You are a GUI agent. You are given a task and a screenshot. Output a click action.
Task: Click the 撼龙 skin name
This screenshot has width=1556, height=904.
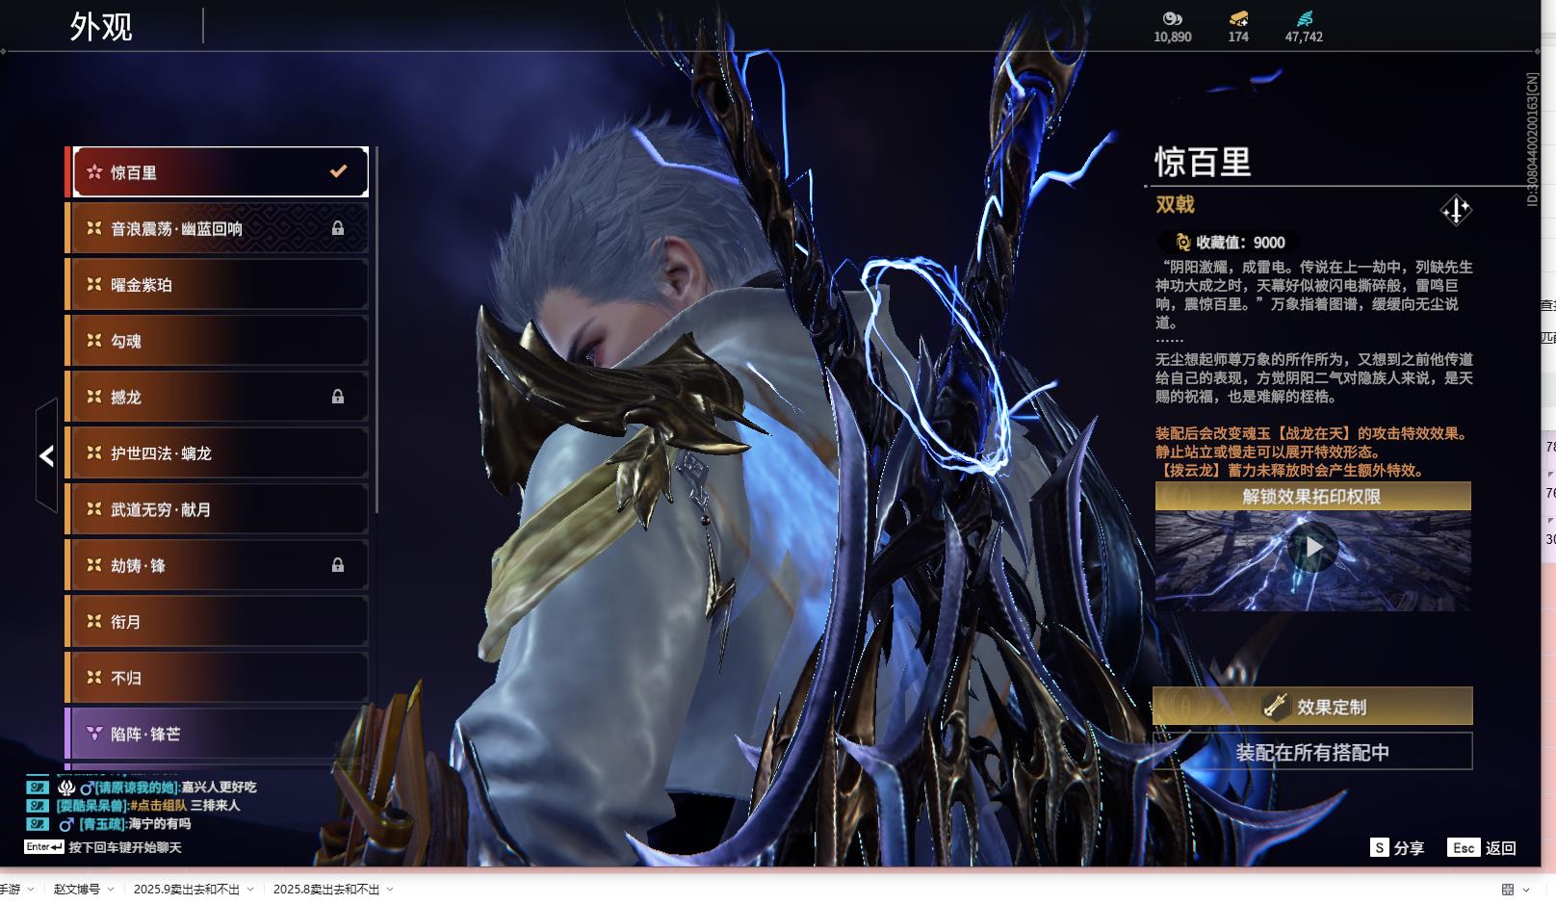[126, 397]
